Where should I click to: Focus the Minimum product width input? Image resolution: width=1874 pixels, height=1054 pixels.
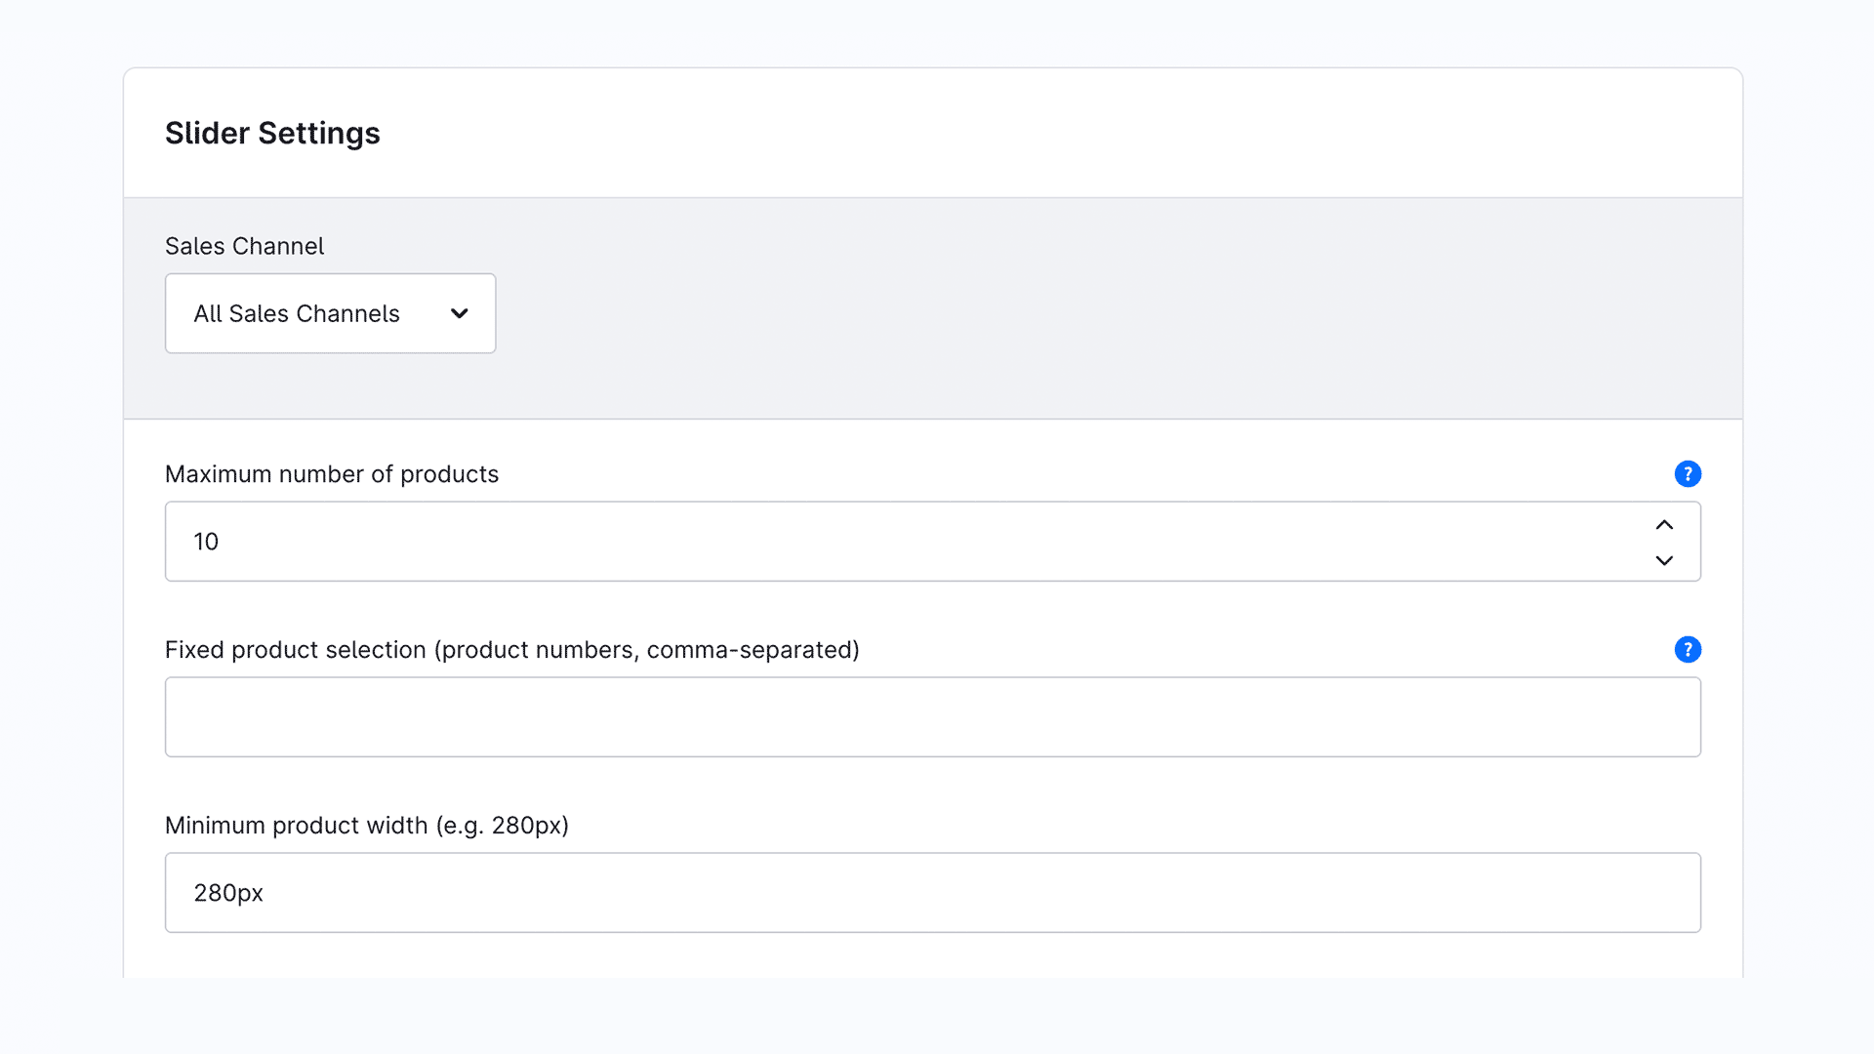932,893
